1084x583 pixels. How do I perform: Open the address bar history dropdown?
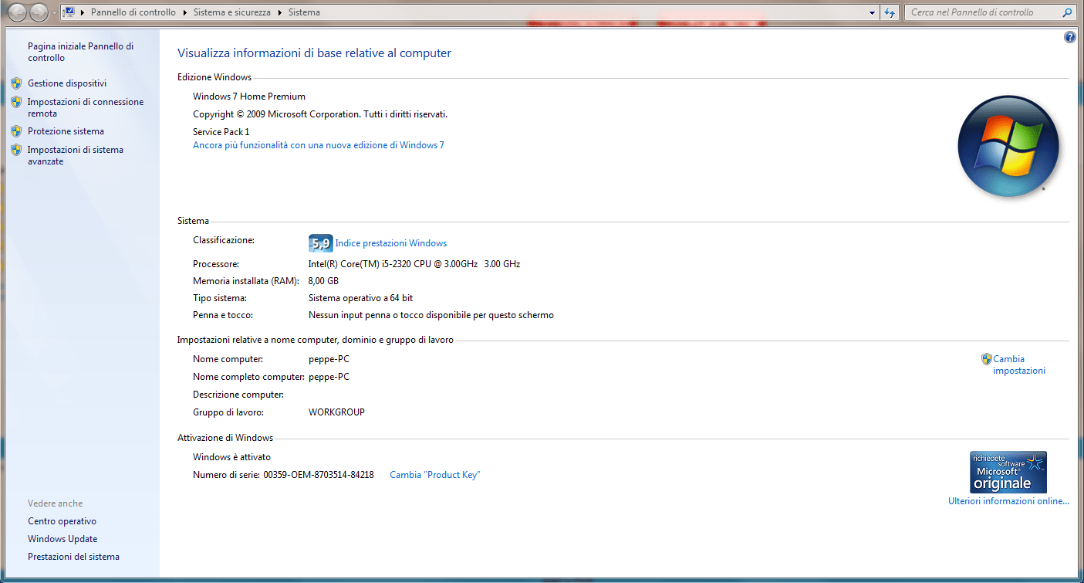click(x=872, y=12)
